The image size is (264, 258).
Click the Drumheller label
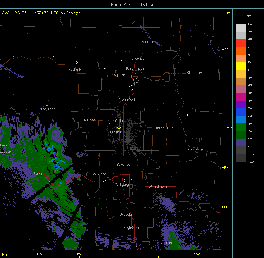pos(195,149)
